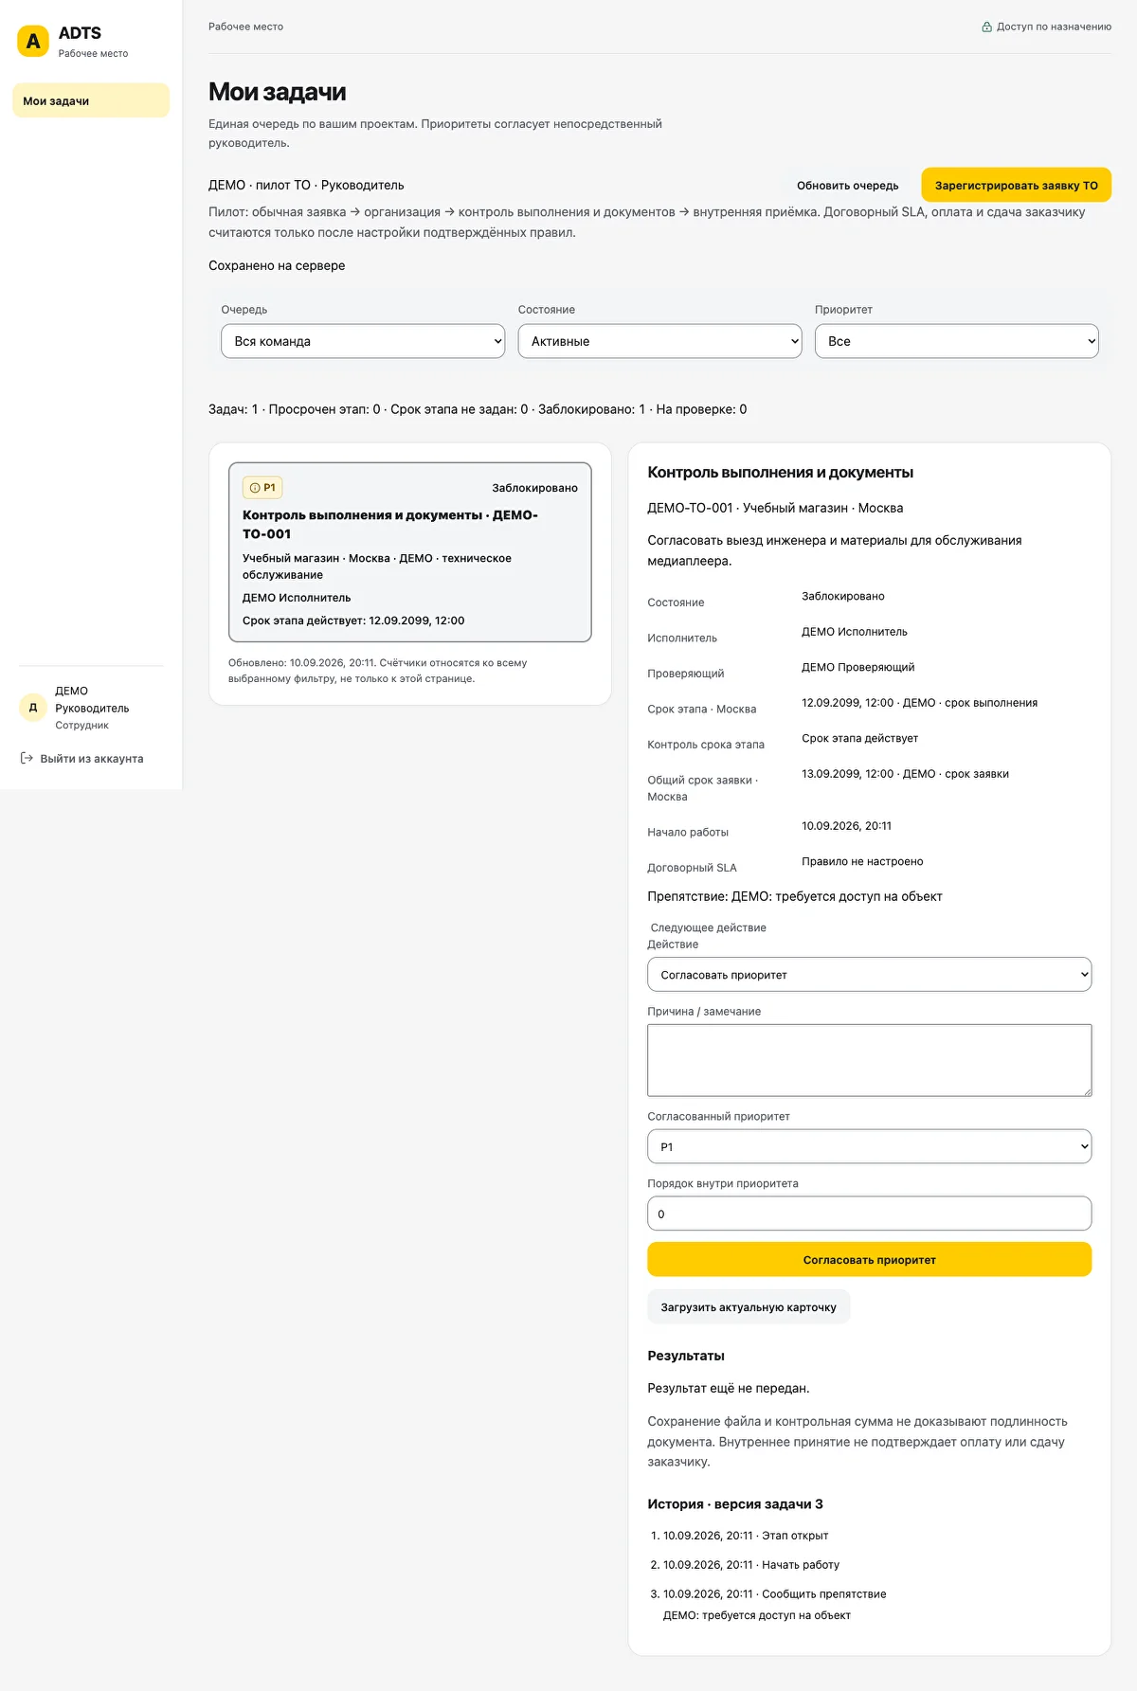Click the Мои задачи page heading
1137x1691 pixels.
[x=277, y=92]
